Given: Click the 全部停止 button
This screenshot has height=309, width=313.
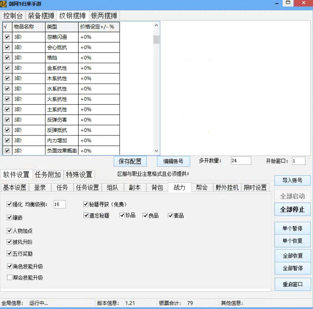Looking at the screenshot, I should [292, 209].
